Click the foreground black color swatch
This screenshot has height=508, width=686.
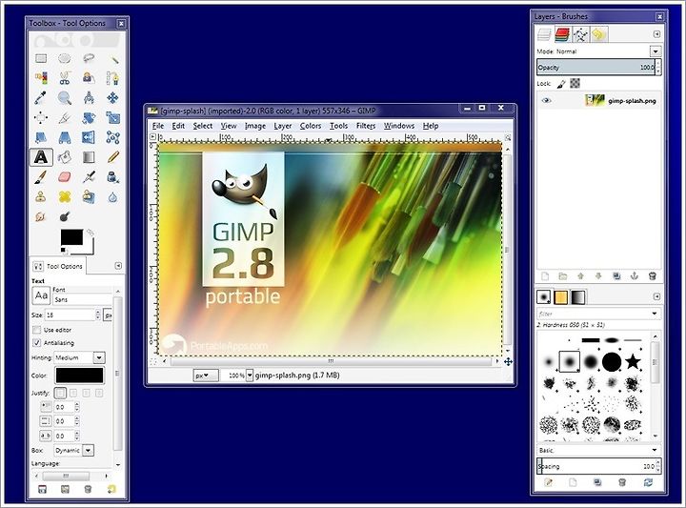71,237
